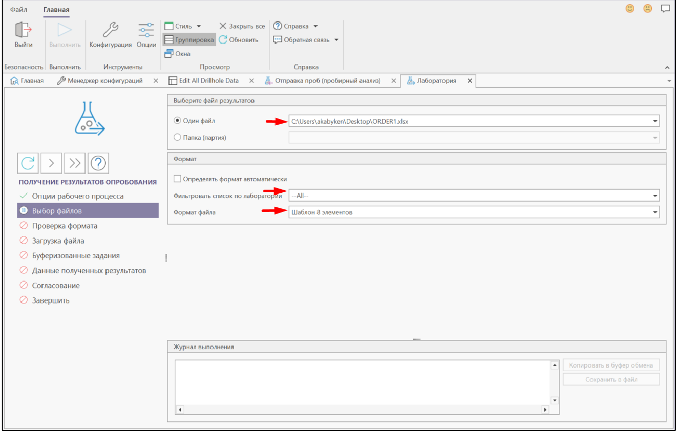Select the Один файл radio button
Viewport: 677px width, 432px height.
click(178, 121)
